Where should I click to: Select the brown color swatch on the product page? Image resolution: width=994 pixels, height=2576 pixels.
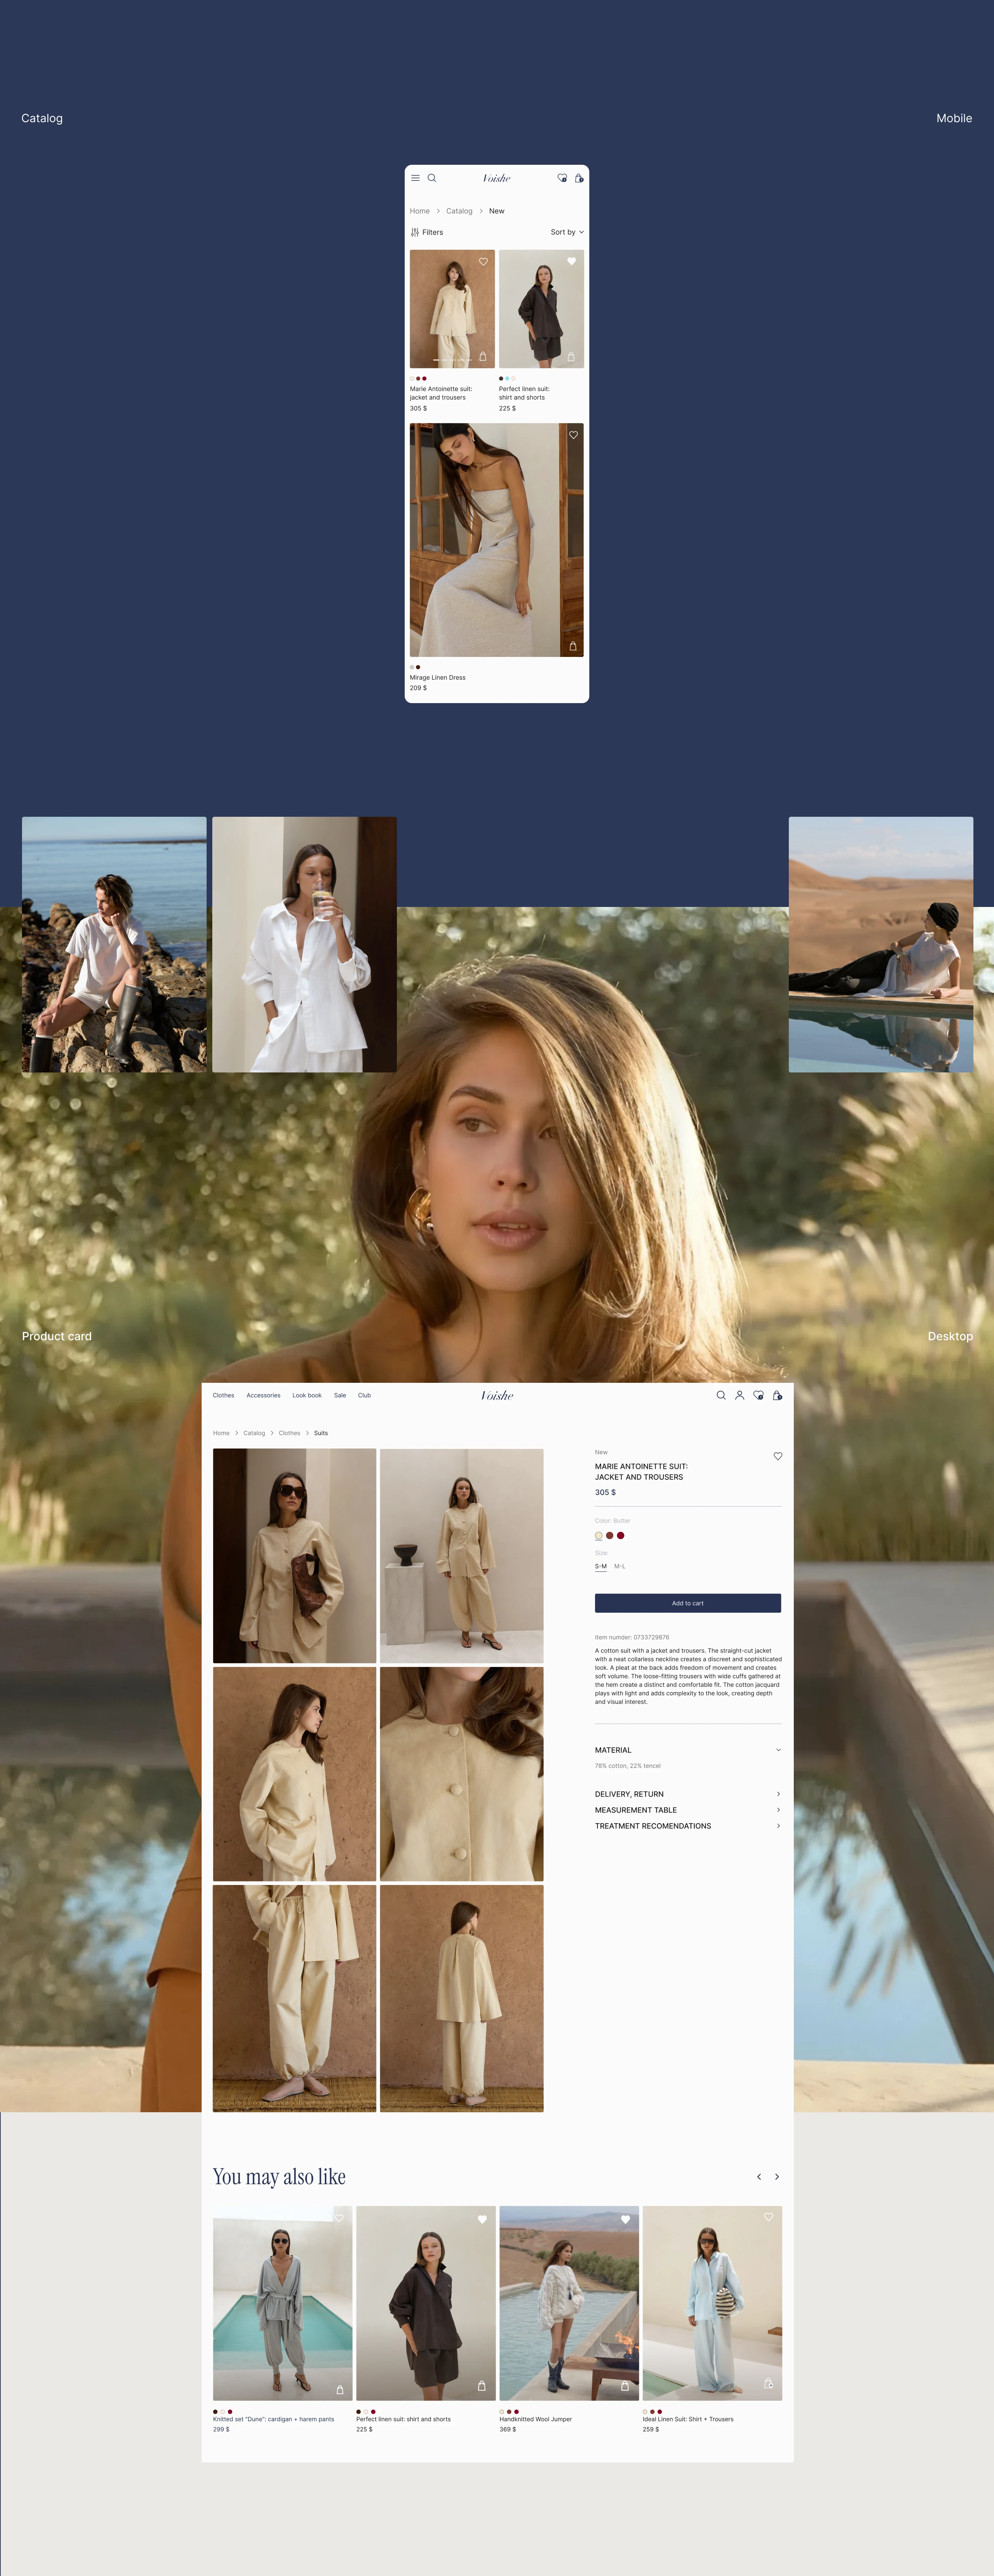pos(610,1535)
